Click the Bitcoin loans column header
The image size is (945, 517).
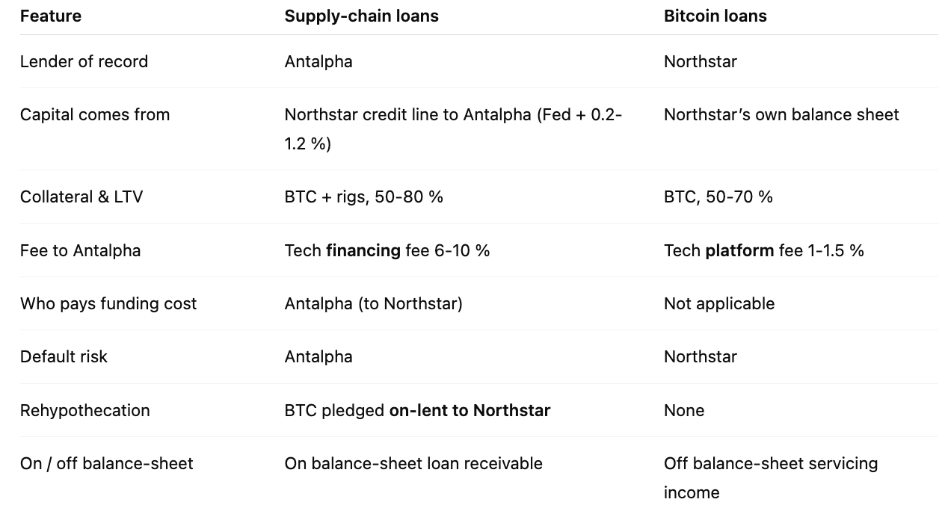[x=715, y=16]
